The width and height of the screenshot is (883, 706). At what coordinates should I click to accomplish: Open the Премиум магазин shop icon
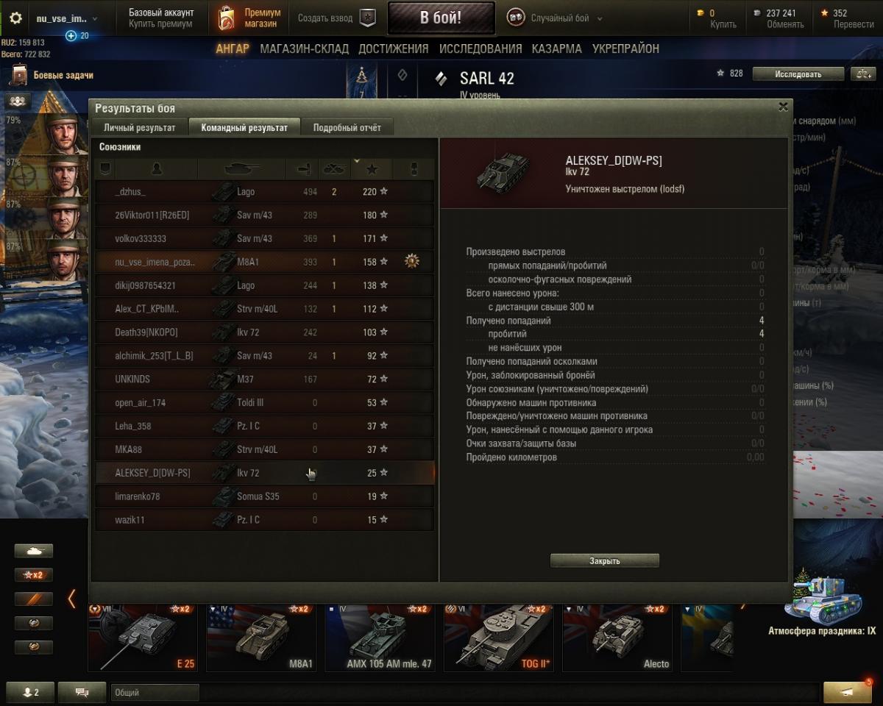[x=227, y=18]
